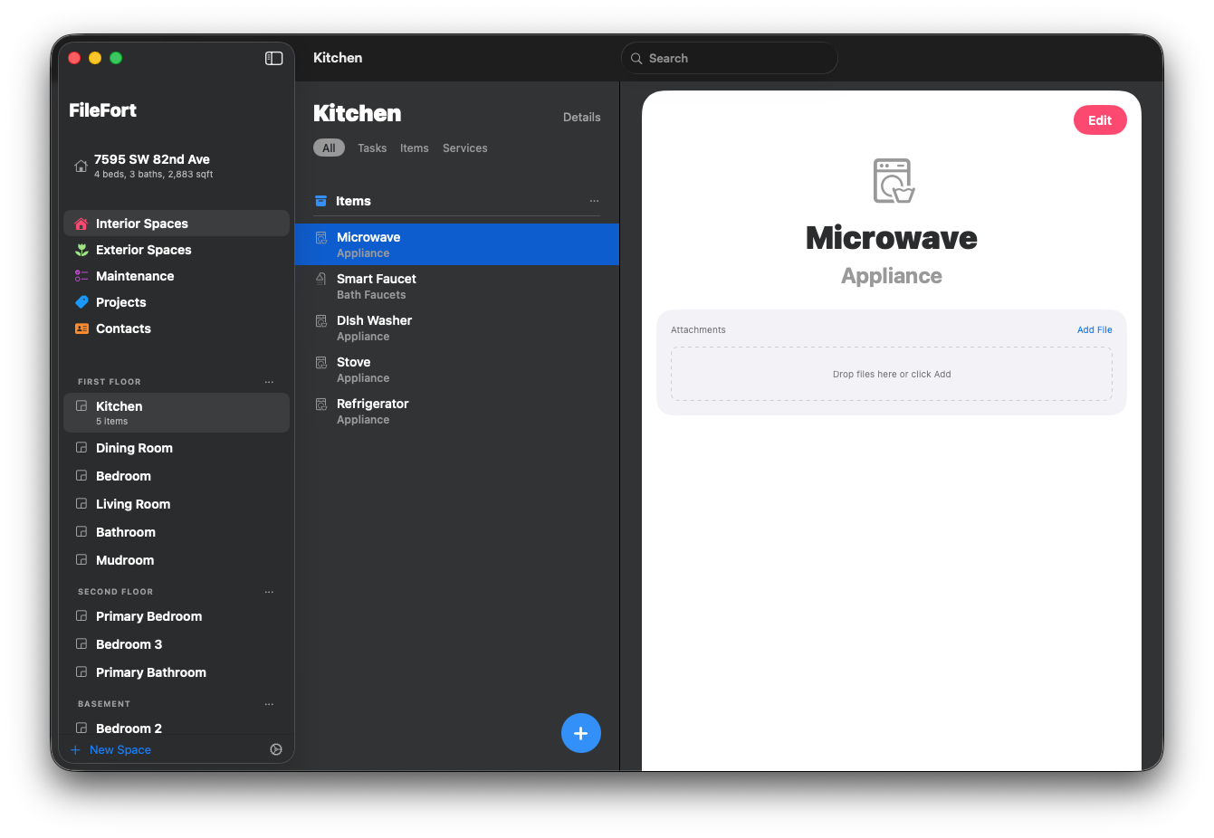Open Interior Spaces via the pink house icon
Viewport: 1214px width, 838px height.
pos(81,223)
